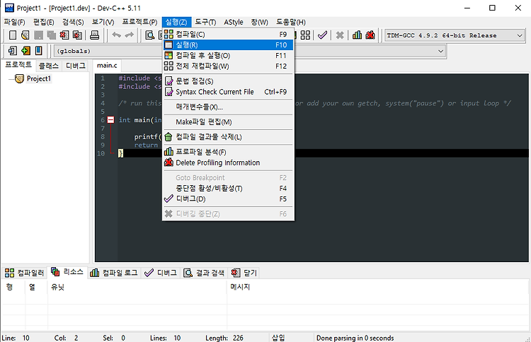Open the 보기(V) menu
This screenshot has width=531, height=342.
coord(103,23)
